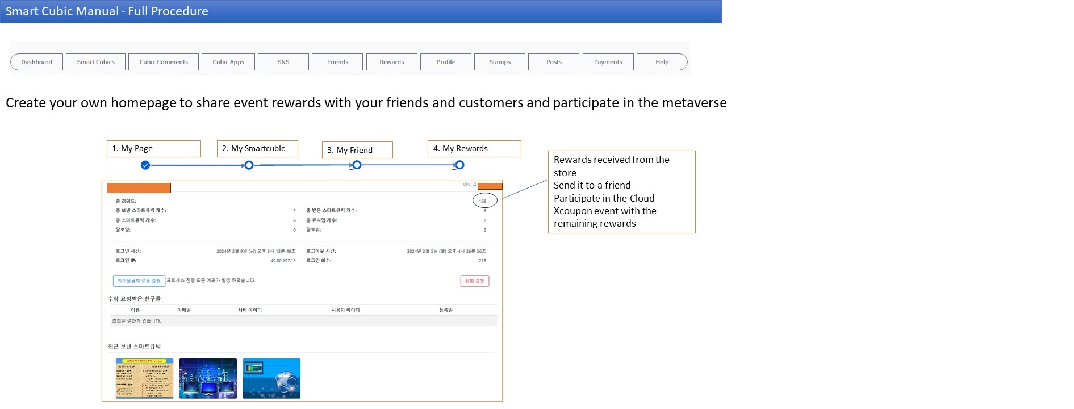Click the completed My Page step marker
Image resolution: width=1074 pixels, height=409 pixels.
coord(145,165)
